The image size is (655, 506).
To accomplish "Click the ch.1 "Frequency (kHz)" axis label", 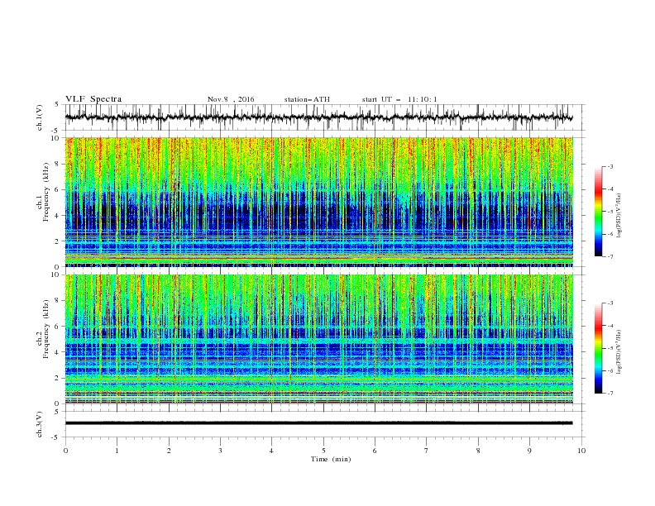I will [x=46, y=190].
